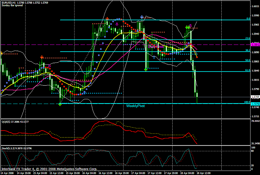260x175 pixels.
Task: Click the '18 Apr 04:00' time label
Action: (187, 173)
